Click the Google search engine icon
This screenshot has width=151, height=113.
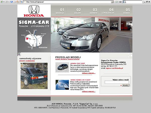(x=125, y=2)
